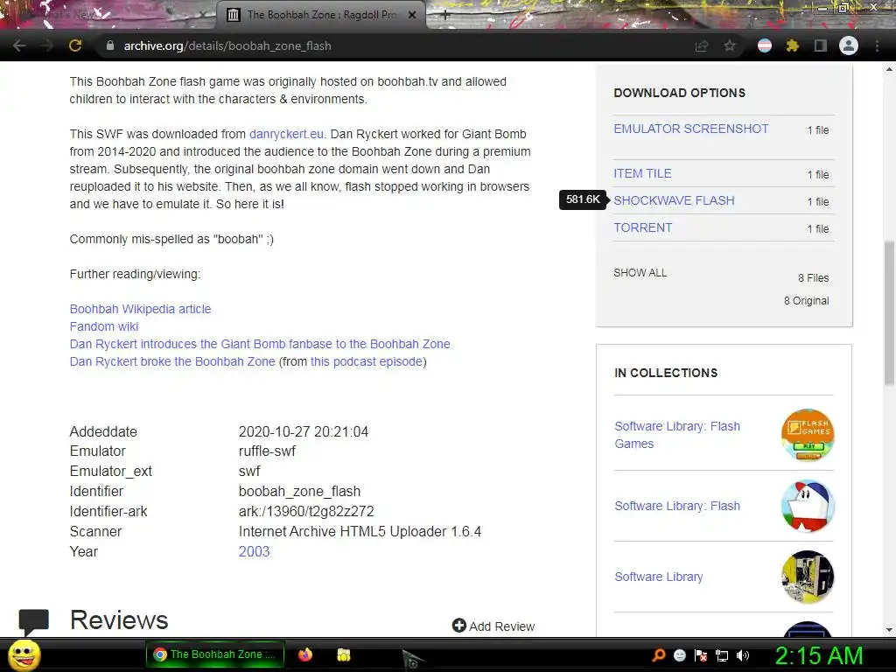Launch Firefox from the taskbar
The height and width of the screenshot is (672, 896).
305,654
